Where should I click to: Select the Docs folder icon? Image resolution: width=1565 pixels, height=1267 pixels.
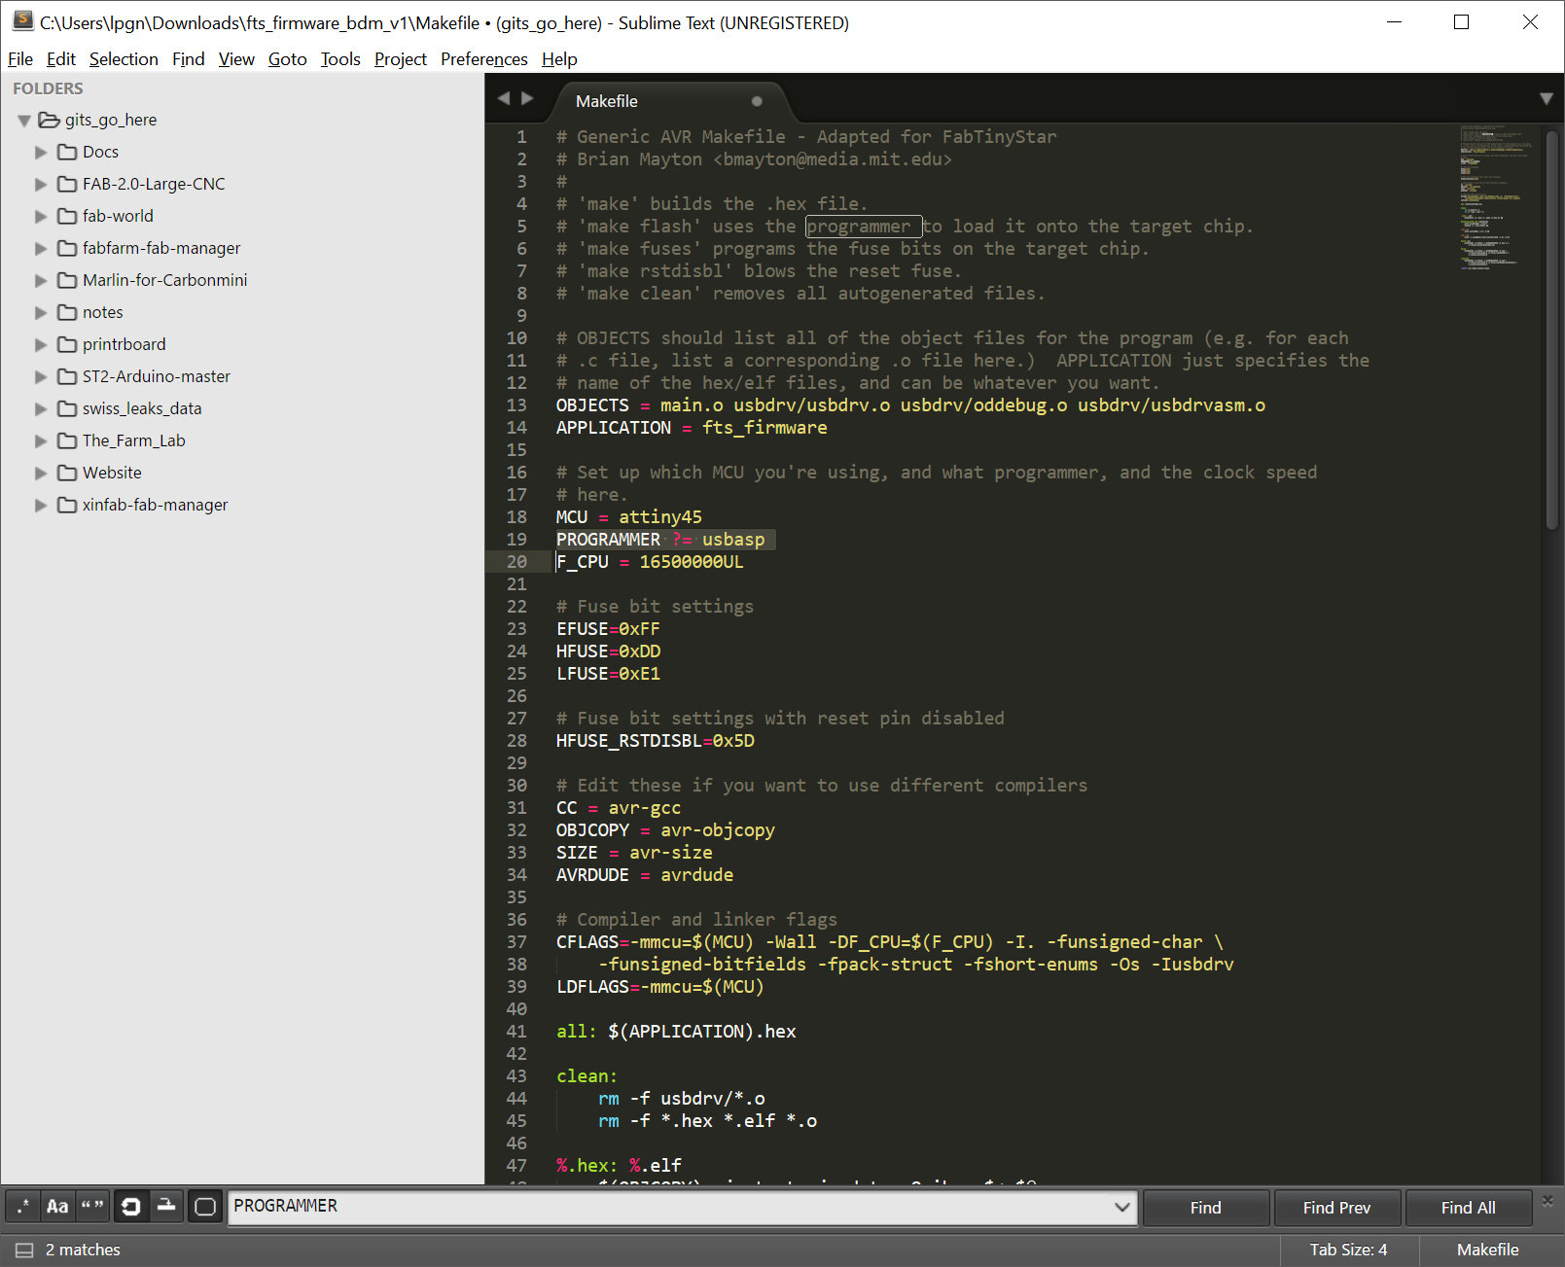click(x=67, y=152)
